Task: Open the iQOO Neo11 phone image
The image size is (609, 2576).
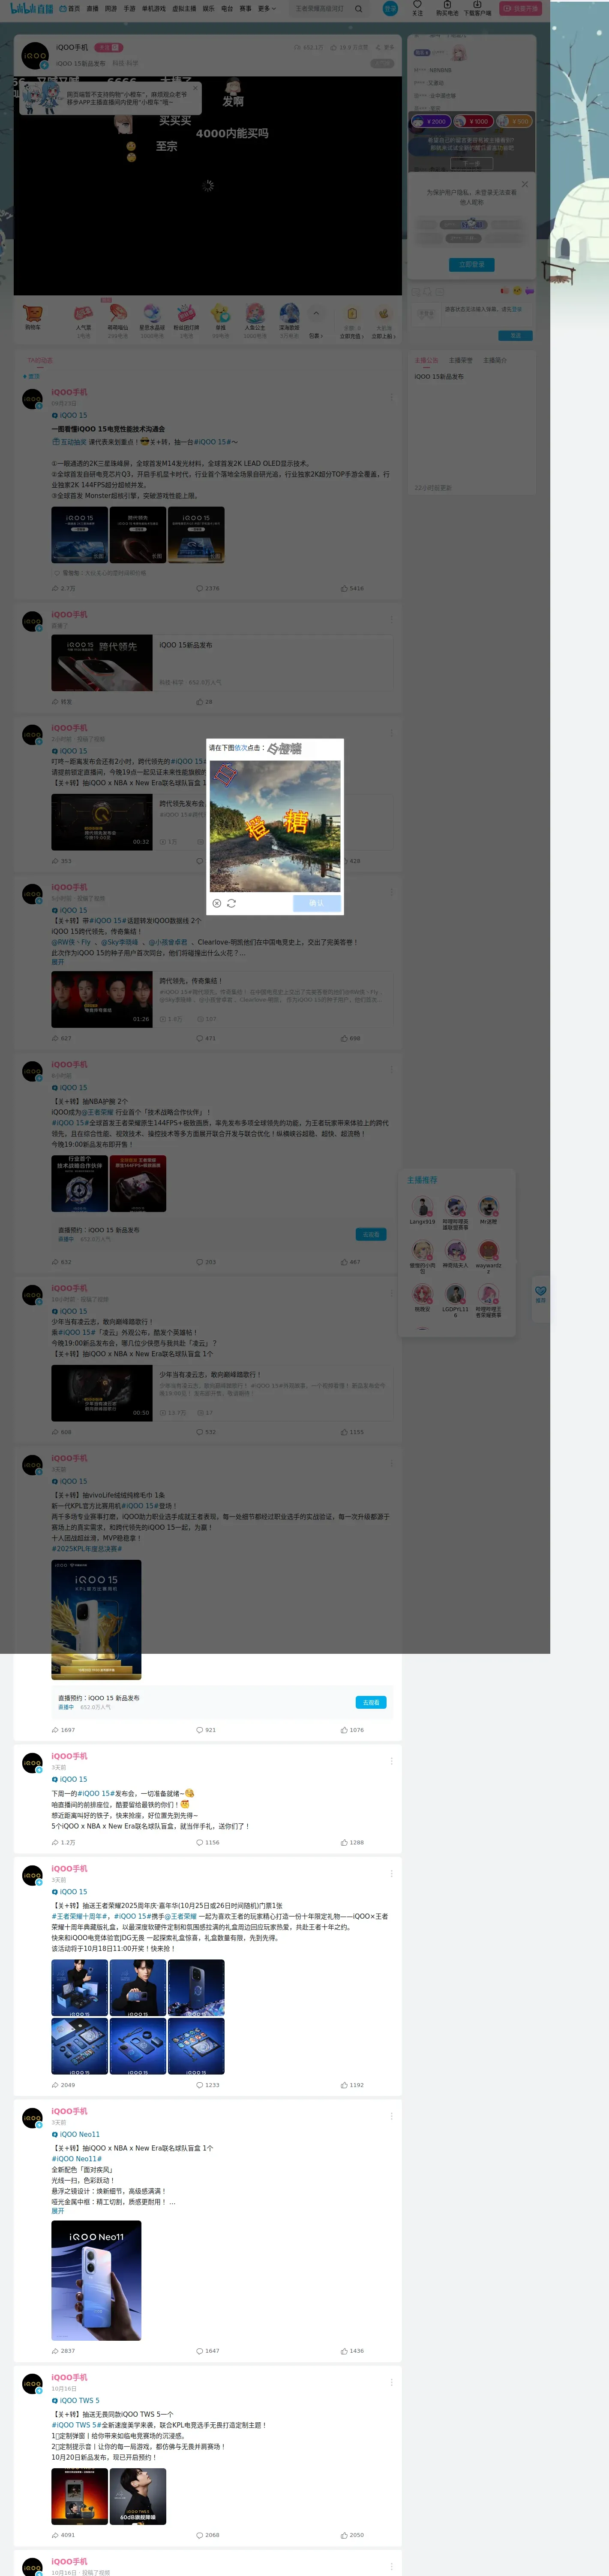Action: (x=96, y=2281)
